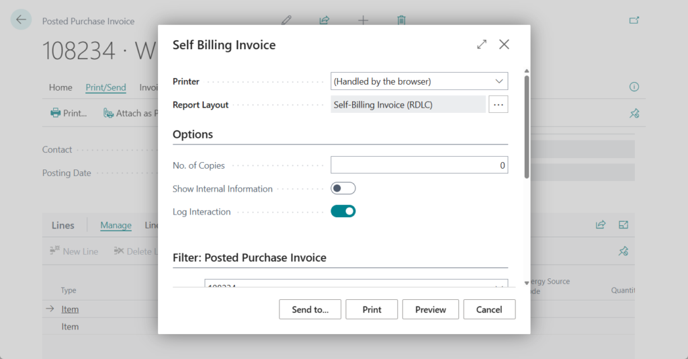The width and height of the screenshot is (688, 359).
Task: Click the Preview button
Action: click(430, 309)
